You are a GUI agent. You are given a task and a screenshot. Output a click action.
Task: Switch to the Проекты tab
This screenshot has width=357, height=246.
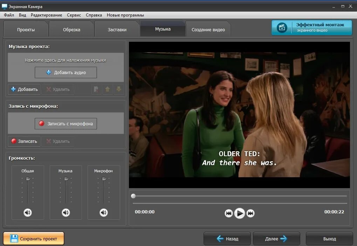(26, 29)
